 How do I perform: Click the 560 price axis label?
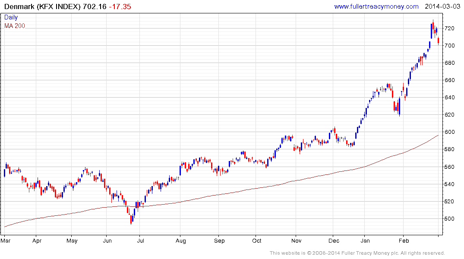point(449,167)
